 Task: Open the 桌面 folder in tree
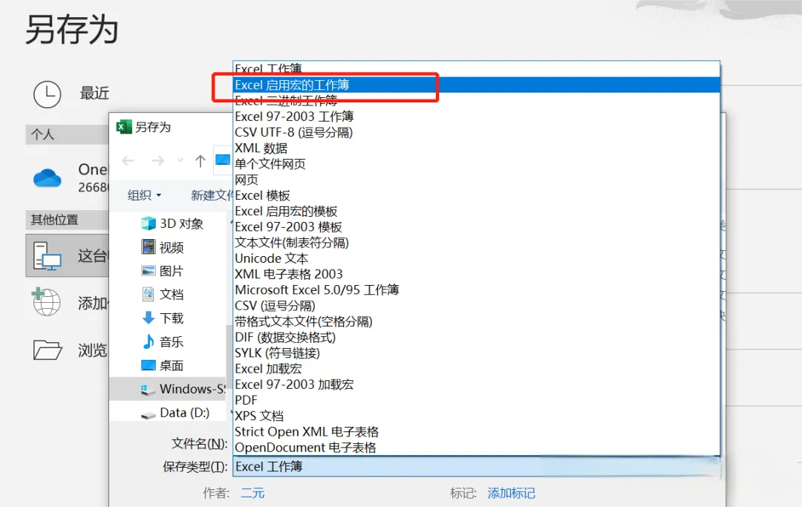[x=162, y=365]
